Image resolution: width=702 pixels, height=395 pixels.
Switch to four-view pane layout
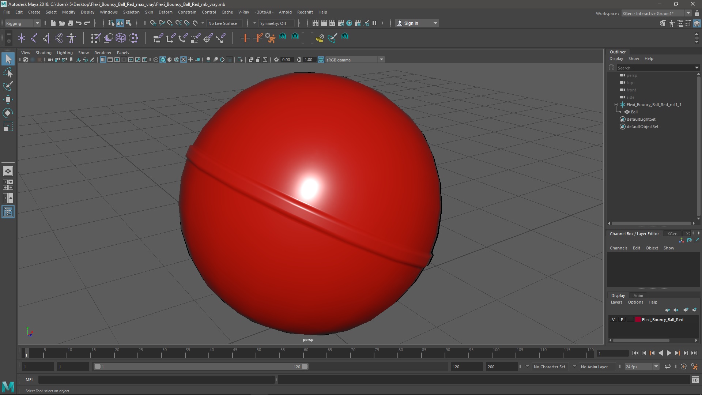point(8,185)
